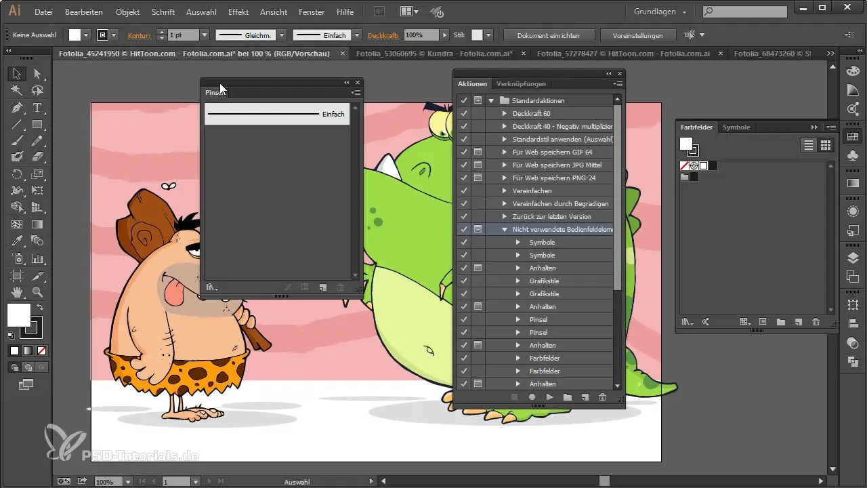Select the Rotate tool
Screen dimensions: 867x488
pyautogui.click(x=18, y=174)
